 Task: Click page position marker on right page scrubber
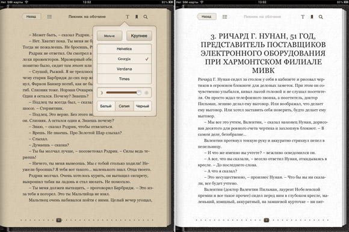click(267, 220)
